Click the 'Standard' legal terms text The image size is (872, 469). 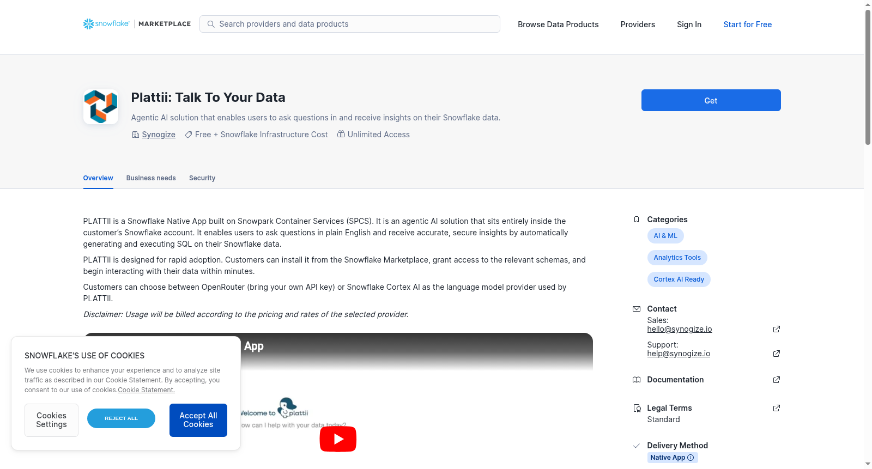click(x=663, y=419)
